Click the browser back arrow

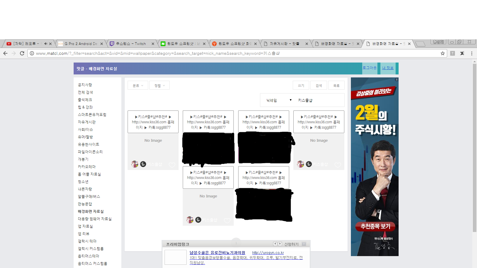point(5,53)
